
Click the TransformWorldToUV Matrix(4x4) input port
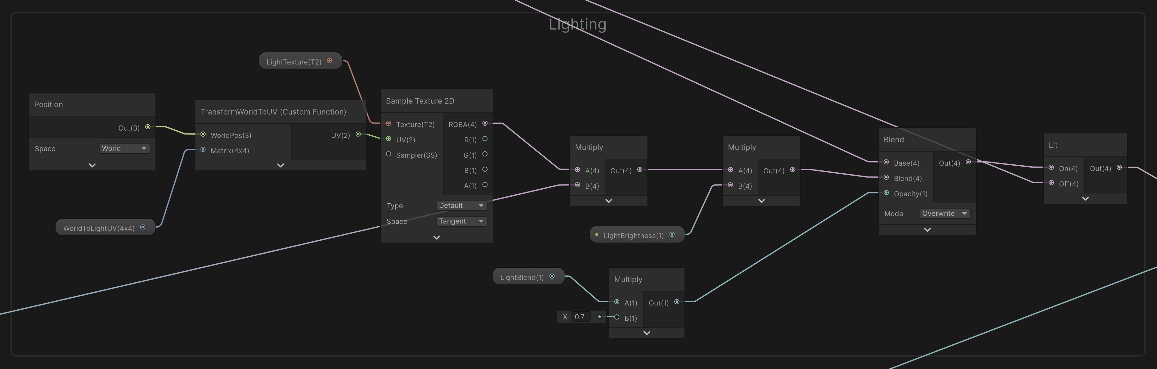(x=203, y=149)
